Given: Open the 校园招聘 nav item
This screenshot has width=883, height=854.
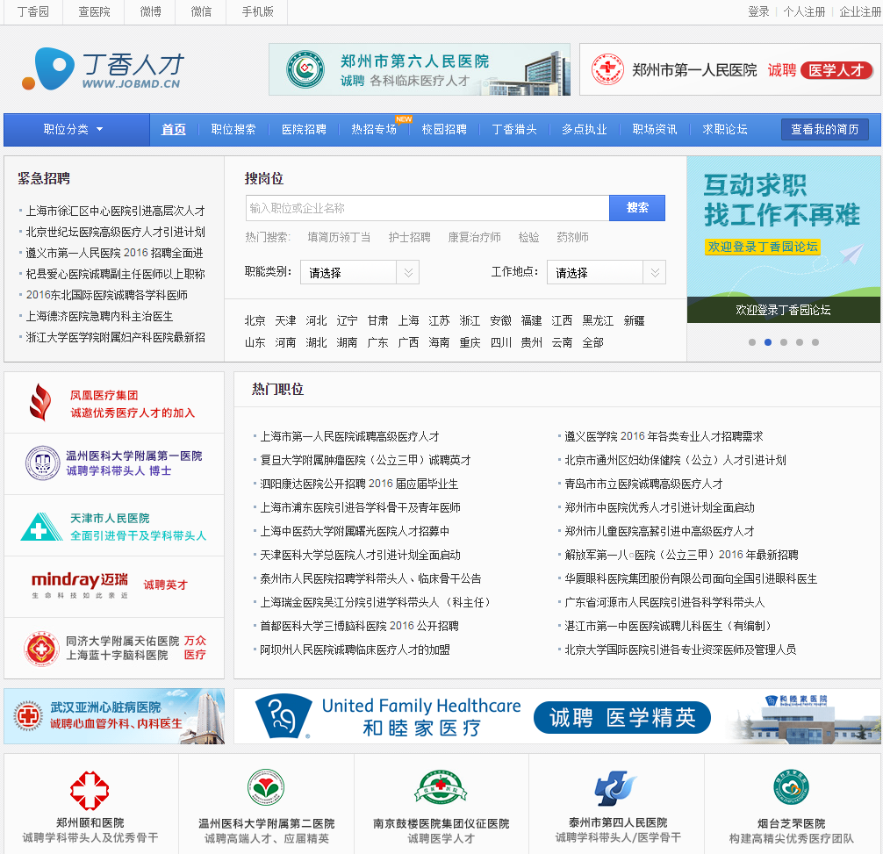Looking at the screenshot, I should [x=444, y=130].
